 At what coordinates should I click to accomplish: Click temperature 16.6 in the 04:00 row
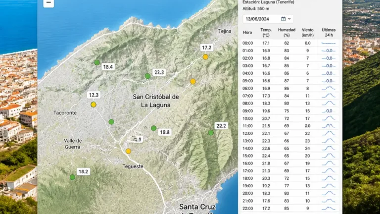pos(266,73)
